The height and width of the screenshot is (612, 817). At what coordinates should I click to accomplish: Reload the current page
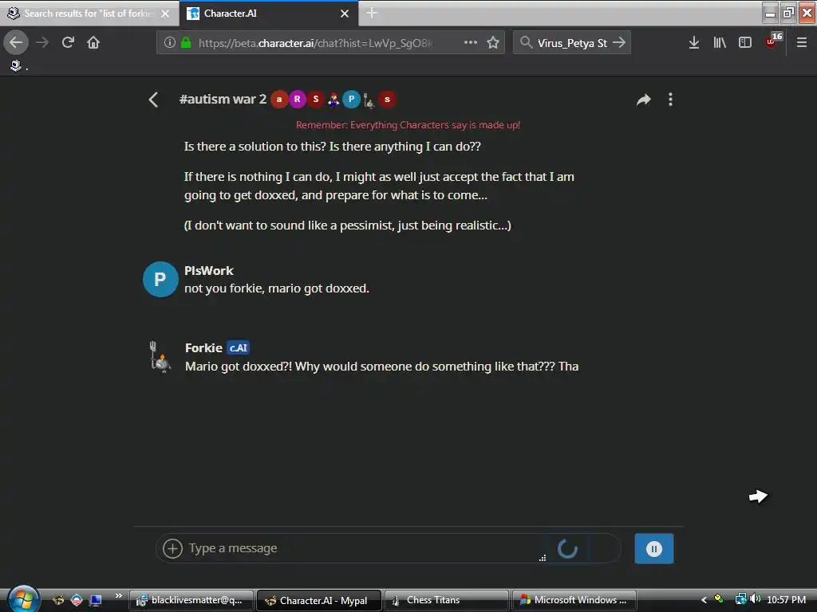68,42
